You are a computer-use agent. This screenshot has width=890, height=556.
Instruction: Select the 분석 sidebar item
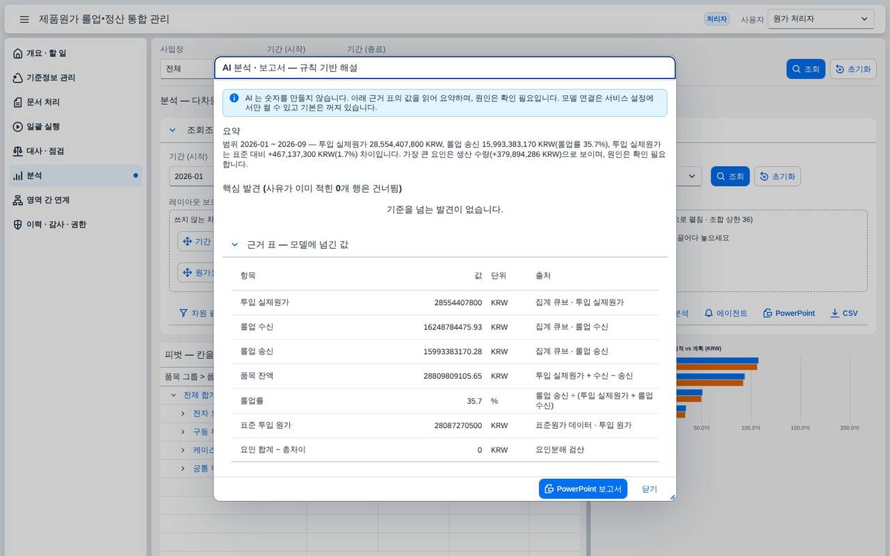click(x=76, y=176)
